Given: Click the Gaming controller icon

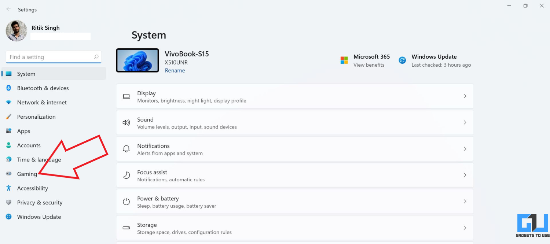Looking at the screenshot, I should [9, 174].
